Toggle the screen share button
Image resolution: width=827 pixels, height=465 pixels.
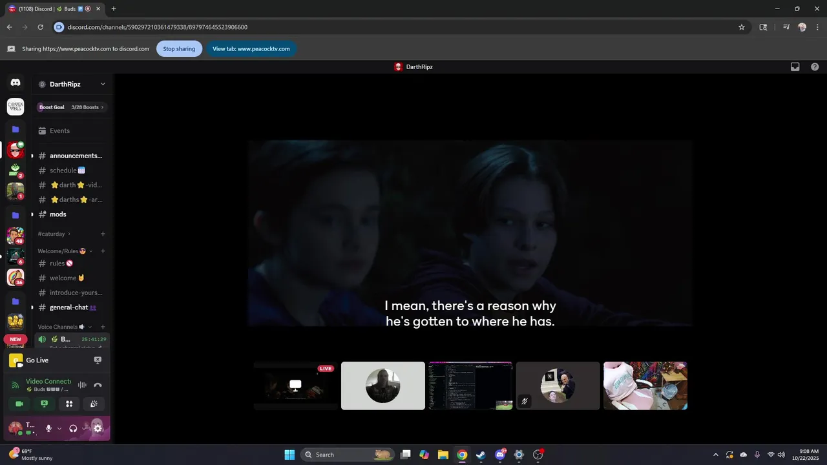[44, 404]
